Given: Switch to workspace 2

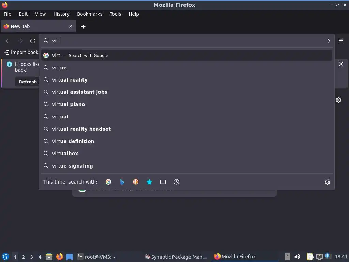Looking at the screenshot, I should pos(24,257).
